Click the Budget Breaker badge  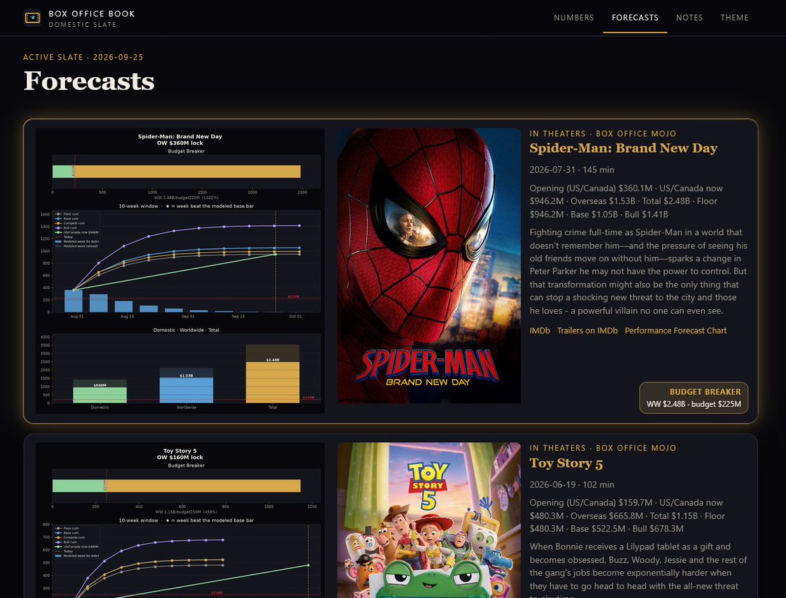[694, 398]
